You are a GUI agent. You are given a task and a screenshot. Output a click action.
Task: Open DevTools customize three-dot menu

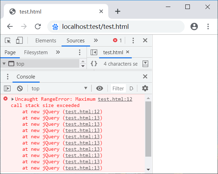coord(133,40)
